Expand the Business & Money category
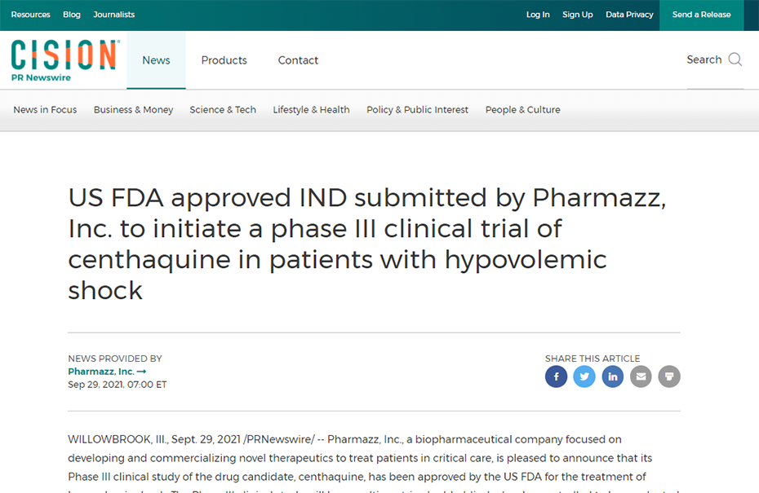This screenshot has width=759, height=493. (133, 110)
